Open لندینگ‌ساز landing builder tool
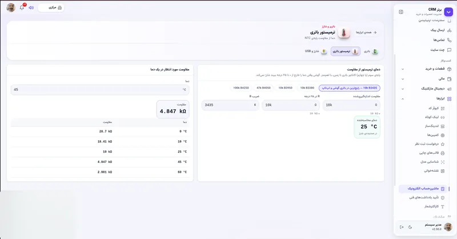 pyautogui.click(x=435, y=126)
